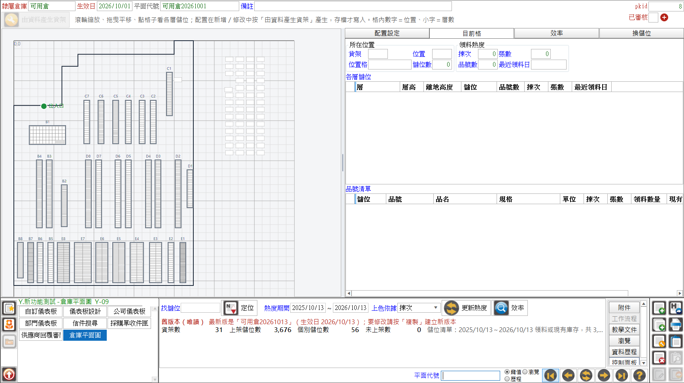684x383 pixels.
Task: Click the edit record wrench icon
Action: (x=659, y=341)
